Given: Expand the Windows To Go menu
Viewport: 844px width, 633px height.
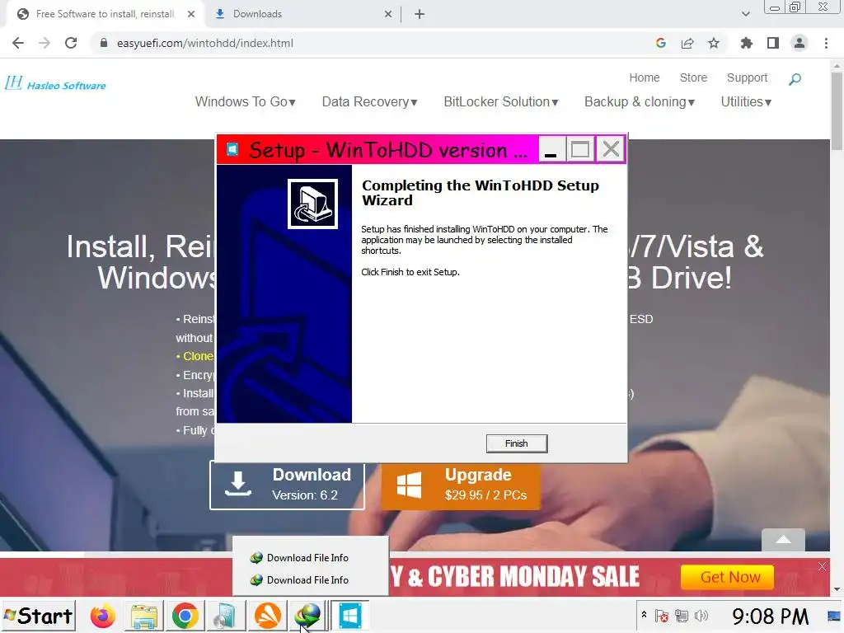Looking at the screenshot, I should pos(246,101).
